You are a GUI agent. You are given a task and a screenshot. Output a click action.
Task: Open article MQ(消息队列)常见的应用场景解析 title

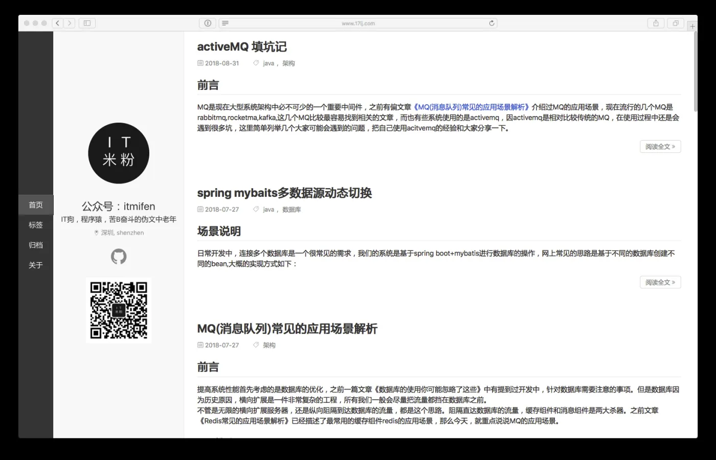tap(287, 329)
